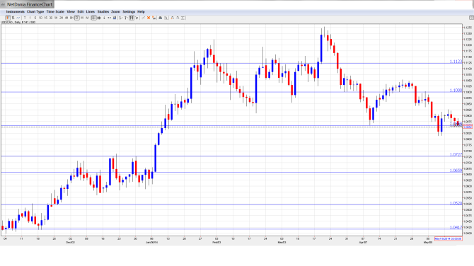Click the 1.1123 horizontal line label
The width and height of the screenshot is (474, 266).
click(x=456, y=62)
